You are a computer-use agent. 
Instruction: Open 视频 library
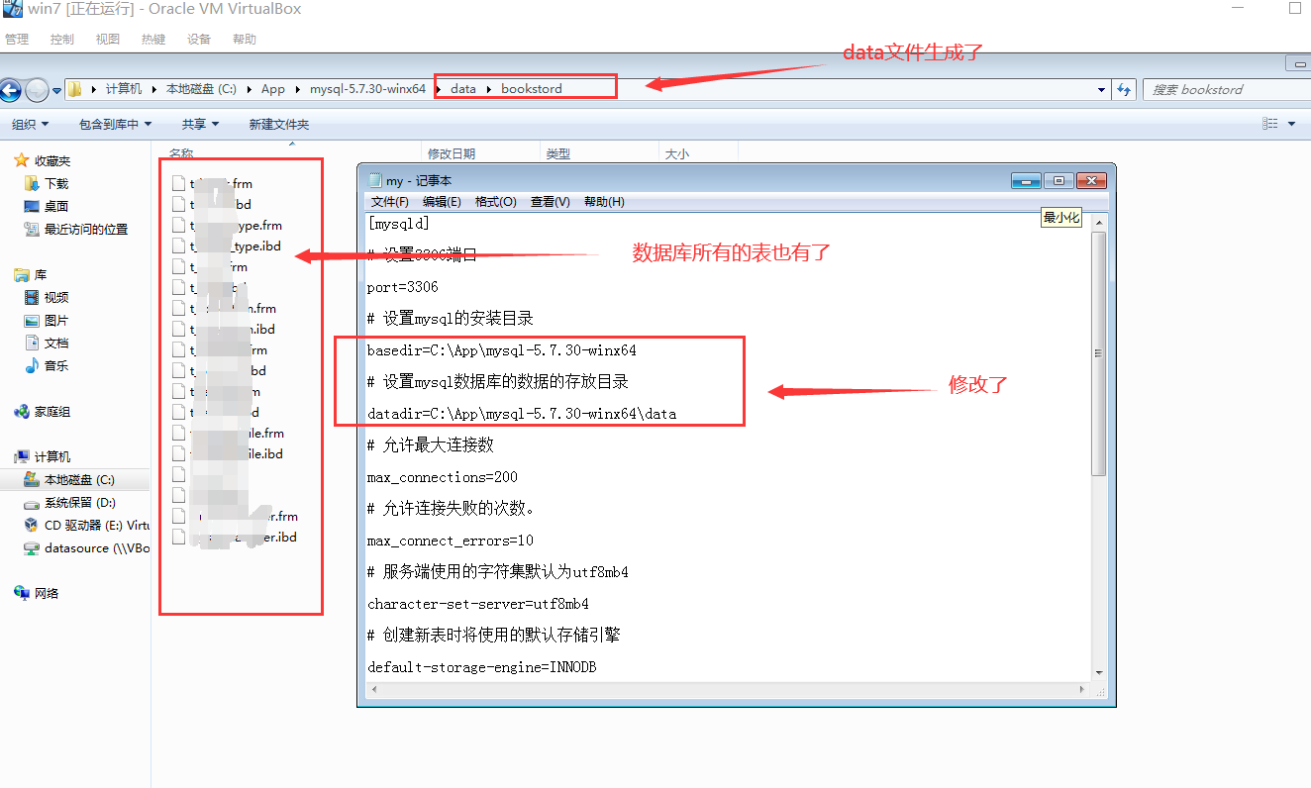click(x=56, y=297)
